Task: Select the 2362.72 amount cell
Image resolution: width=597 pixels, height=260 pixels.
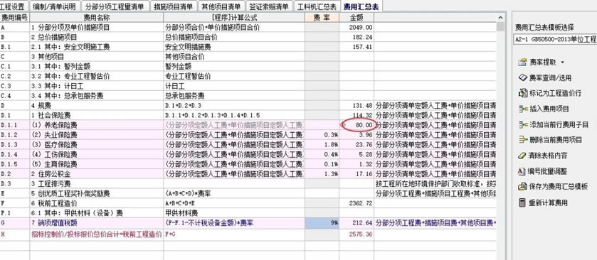Action: coord(356,203)
